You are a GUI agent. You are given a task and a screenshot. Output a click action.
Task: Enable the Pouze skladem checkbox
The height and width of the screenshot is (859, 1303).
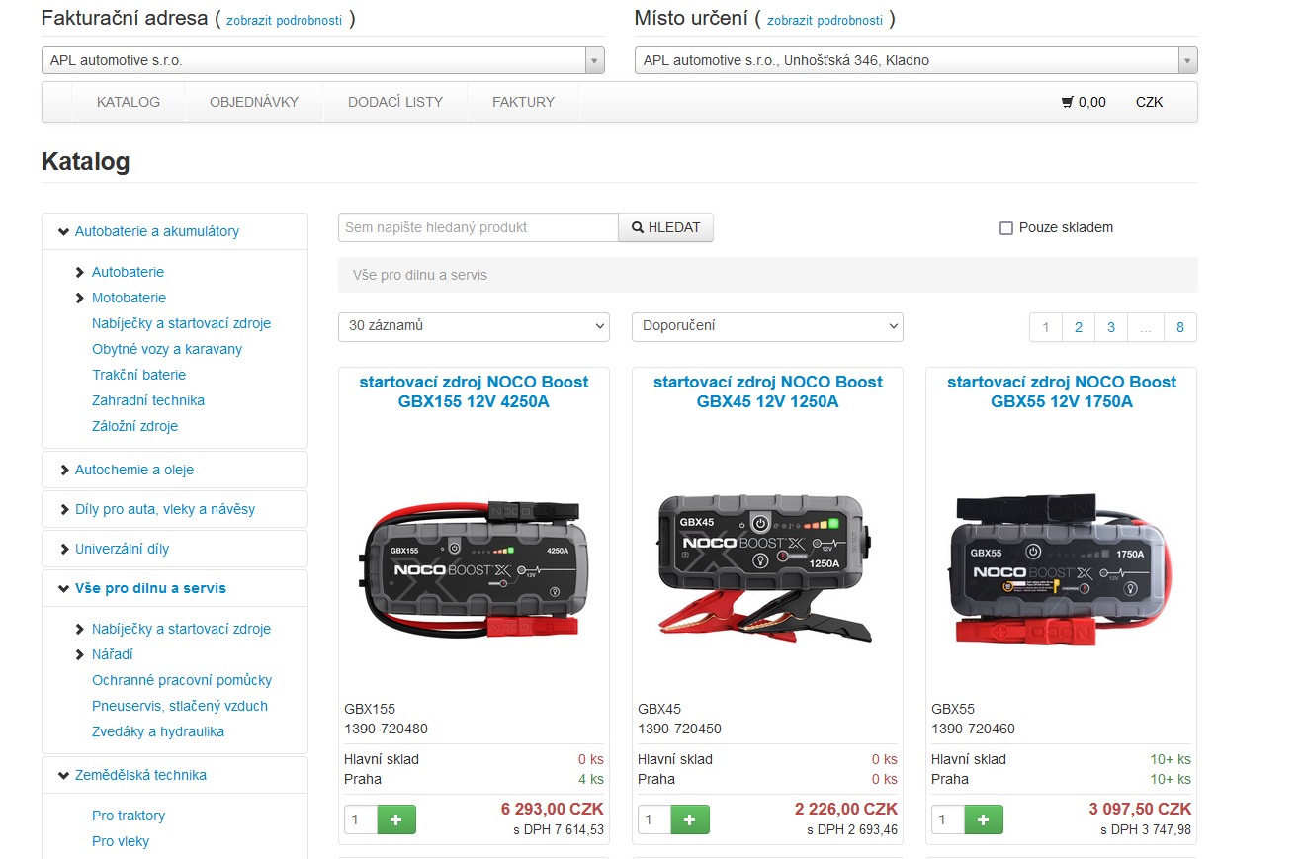[1006, 228]
